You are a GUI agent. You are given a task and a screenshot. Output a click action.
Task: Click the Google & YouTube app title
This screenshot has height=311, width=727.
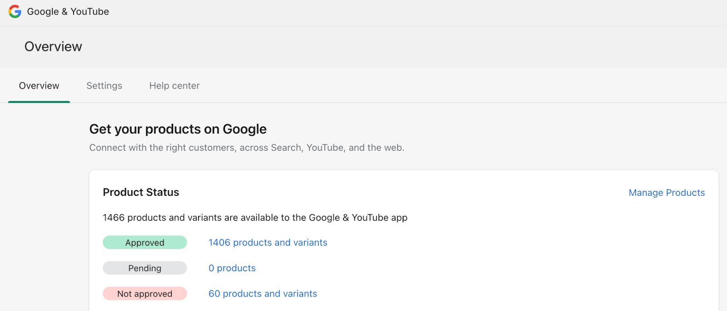(x=68, y=11)
